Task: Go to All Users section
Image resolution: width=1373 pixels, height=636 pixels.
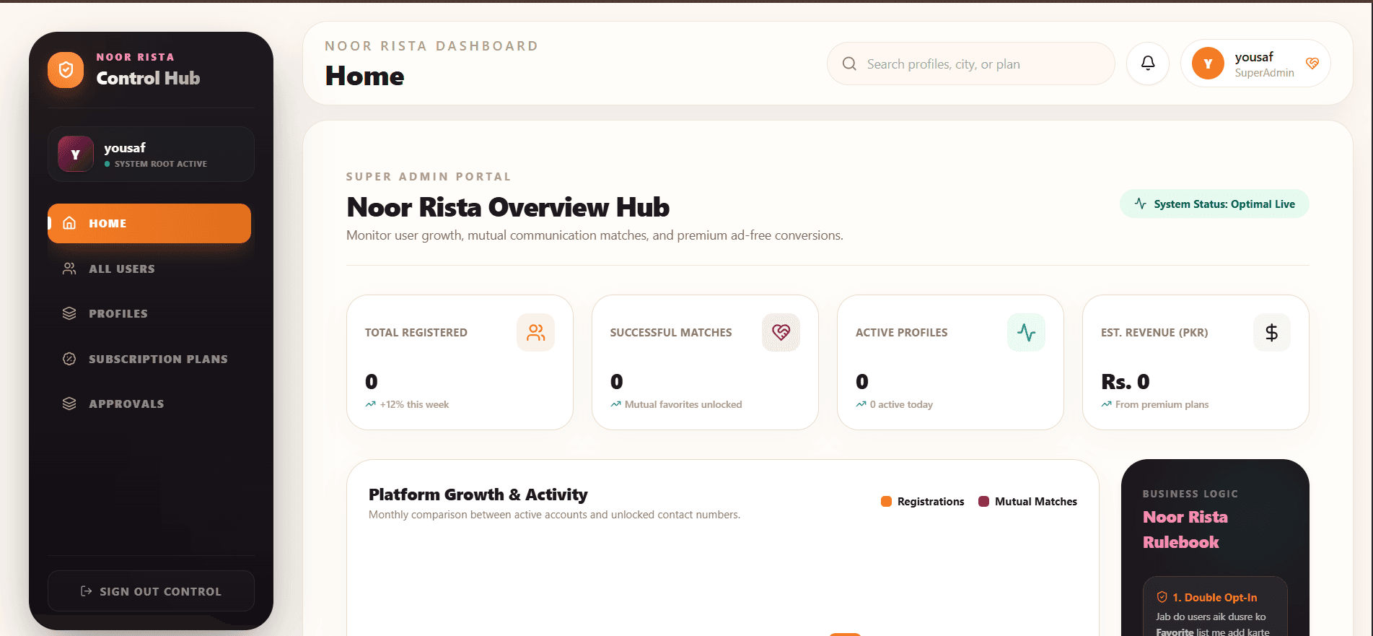Action: (x=149, y=269)
